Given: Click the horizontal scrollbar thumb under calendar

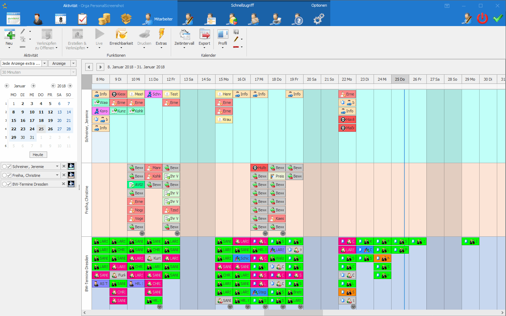Looking at the screenshot, I should [293, 312].
